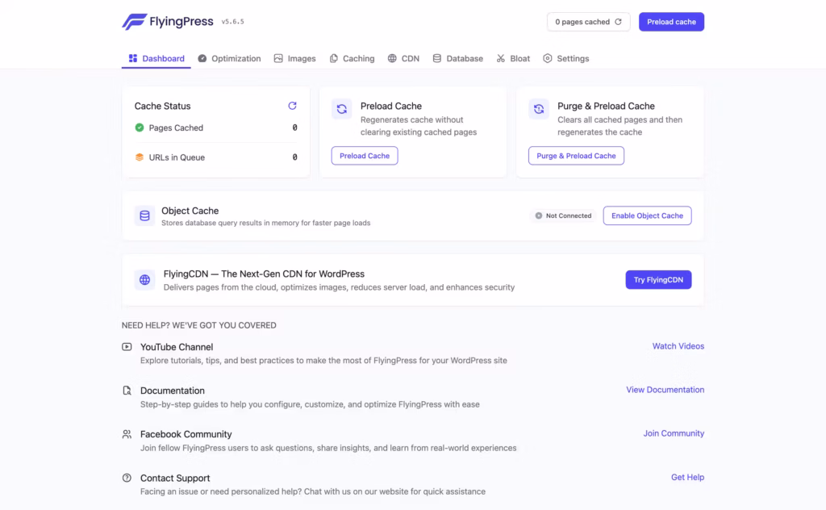Open the Database tab
The height and width of the screenshot is (510, 826).
458,58
